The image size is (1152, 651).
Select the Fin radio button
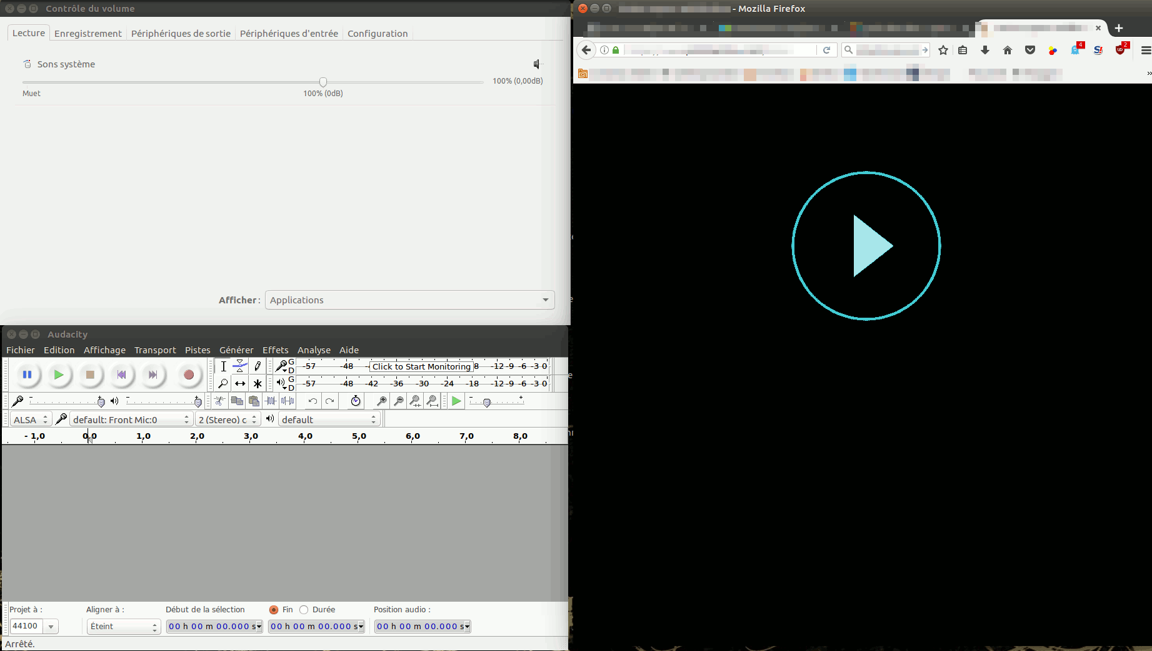274,610
